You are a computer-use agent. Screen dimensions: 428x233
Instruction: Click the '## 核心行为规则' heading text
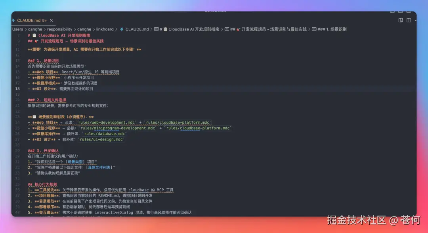tap(42, 184)
